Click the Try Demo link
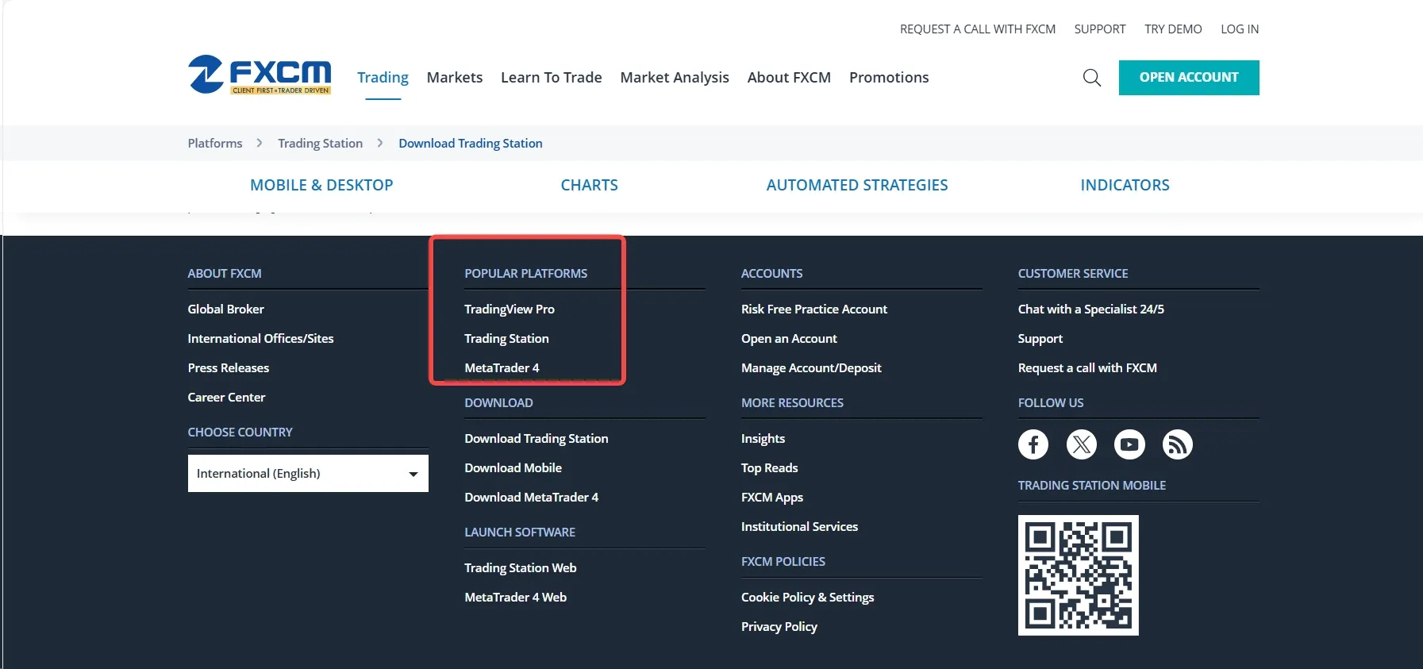 (x=1173, y=29)
